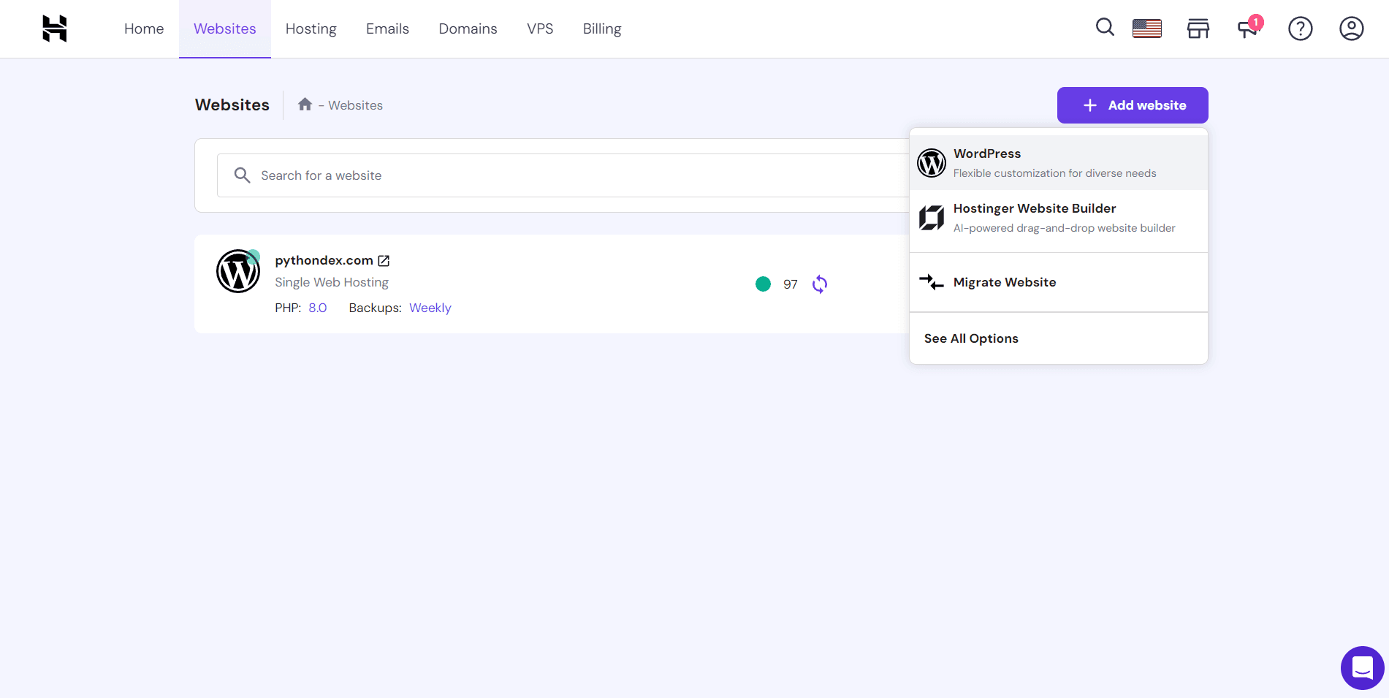1389x698 pixels.
Task: Open the intercom chat bubble
Action: point(1361,667)
